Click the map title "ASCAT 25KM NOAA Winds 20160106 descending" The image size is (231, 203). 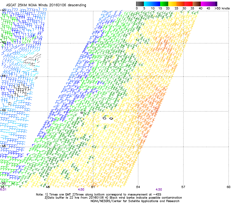(46, 5)
